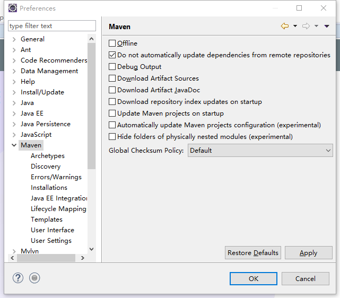The width and height of the screenshot is (340, 298).
Task: Click the Help question mark icon
Action: [x=18, y=278]
